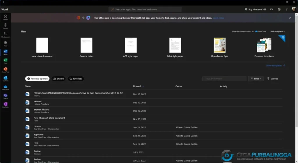This screenshot has height=163, width=298.
Task: Click the Activity column header
Action: [x=223, y=86]
